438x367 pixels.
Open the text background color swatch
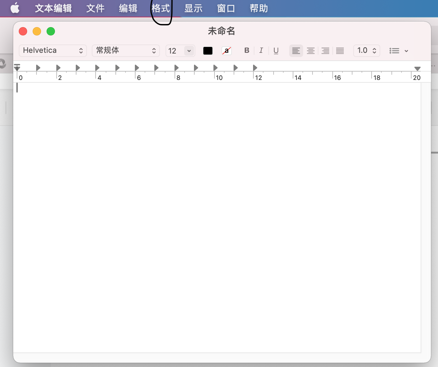point(227,51)
